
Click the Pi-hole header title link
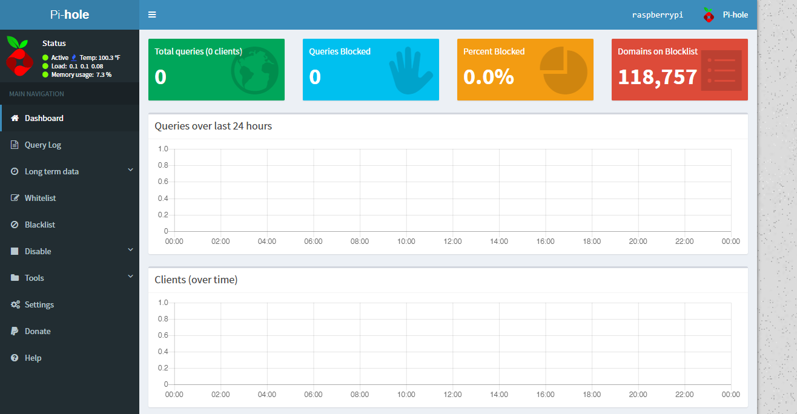(x=70, y=15)
